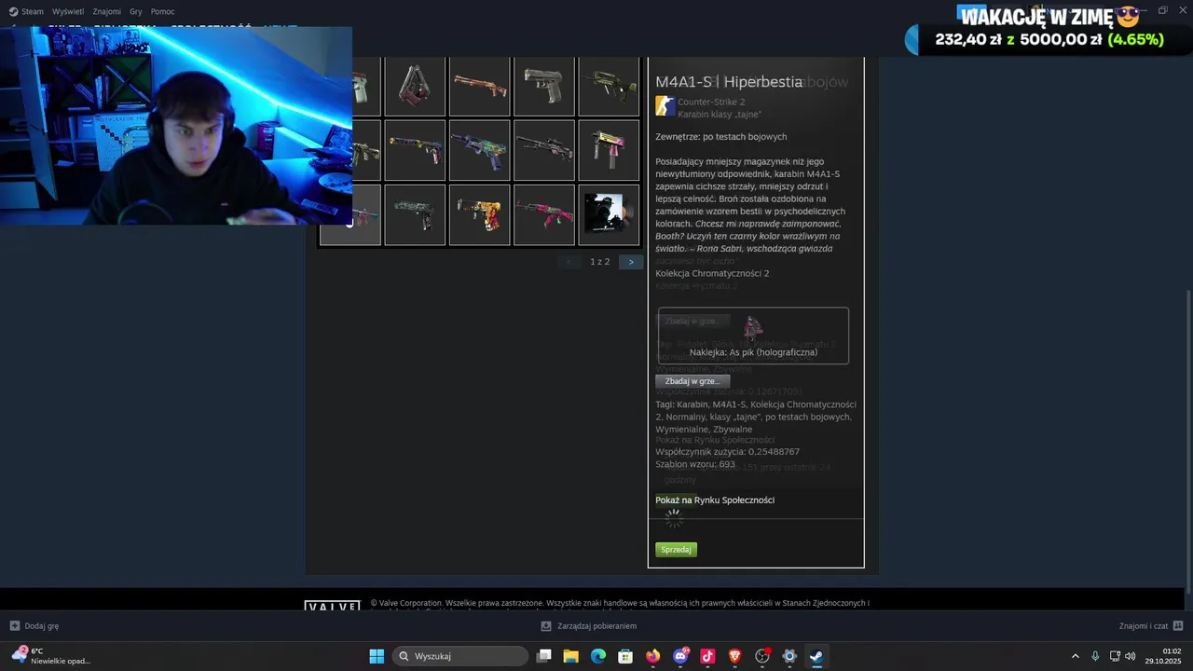Click text Zewnętrze: po testach bojowych
This screenshot has width=1193, height=671.
tap(720, 137)
